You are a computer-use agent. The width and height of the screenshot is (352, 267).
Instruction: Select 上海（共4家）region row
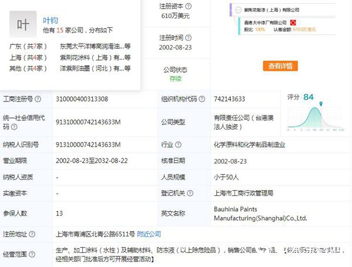pyautogui.click(x=28, y=58)
